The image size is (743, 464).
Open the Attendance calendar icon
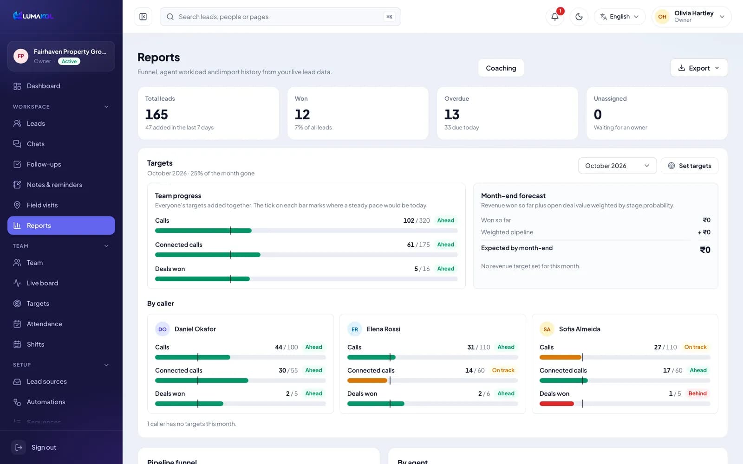(x=17, y=324)
